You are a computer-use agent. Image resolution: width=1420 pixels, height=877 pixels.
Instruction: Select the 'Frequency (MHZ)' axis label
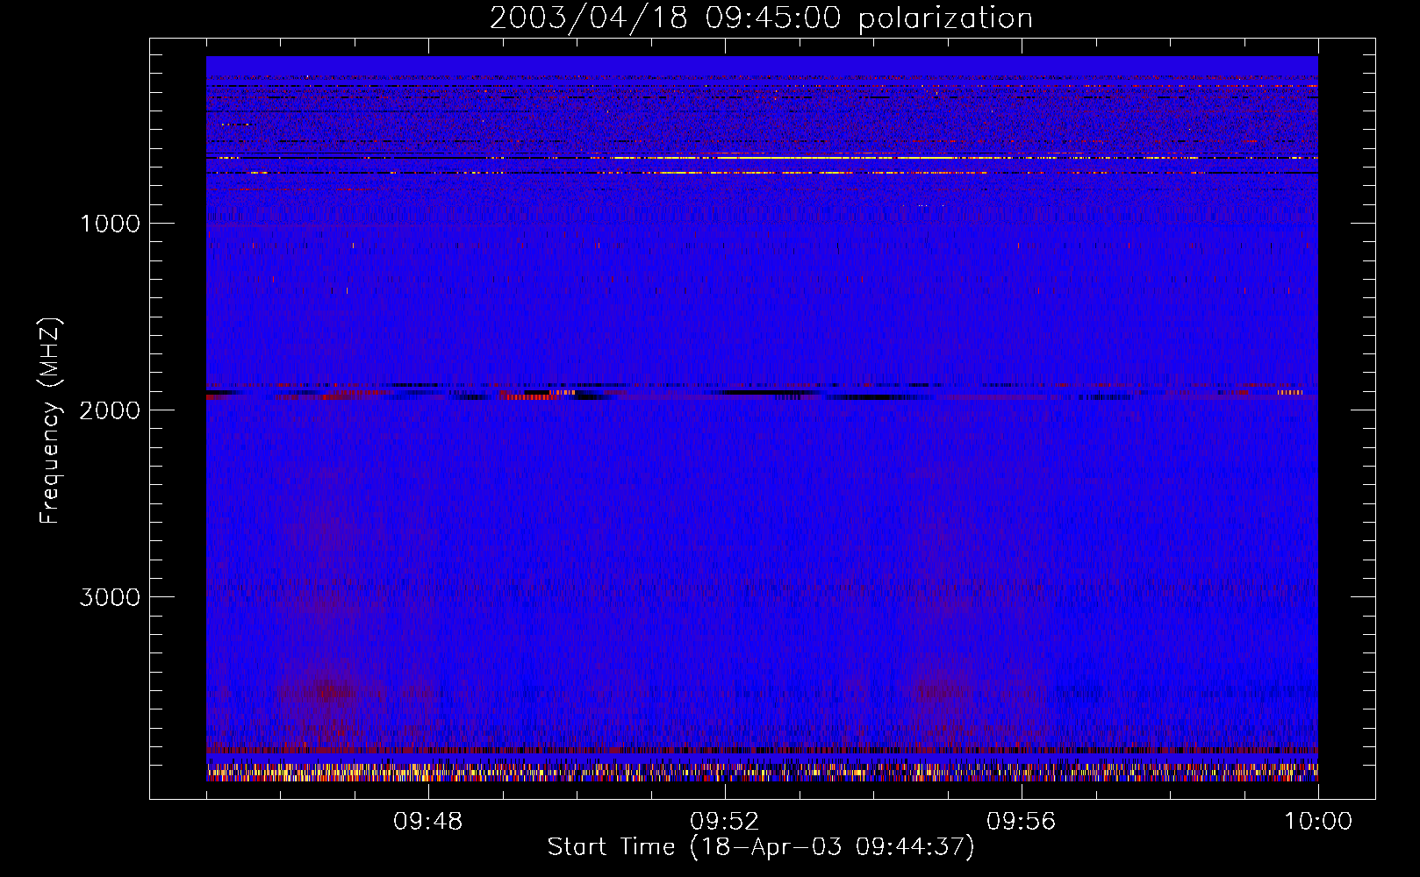click(50, 421)
